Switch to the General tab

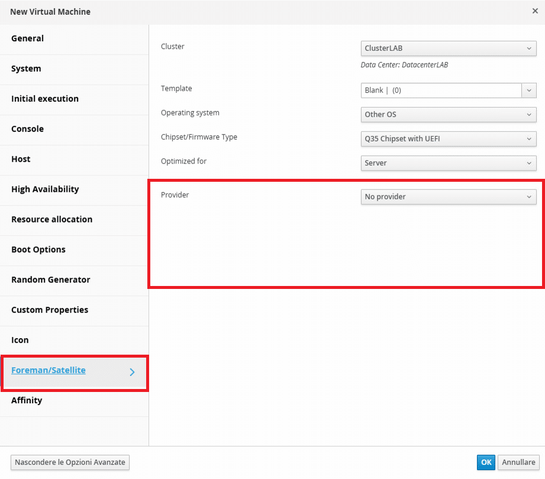point(75,38)
